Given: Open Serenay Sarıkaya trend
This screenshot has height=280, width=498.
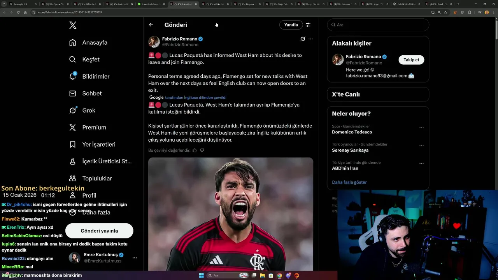Looking at the screenshot, I should point(350,150).
